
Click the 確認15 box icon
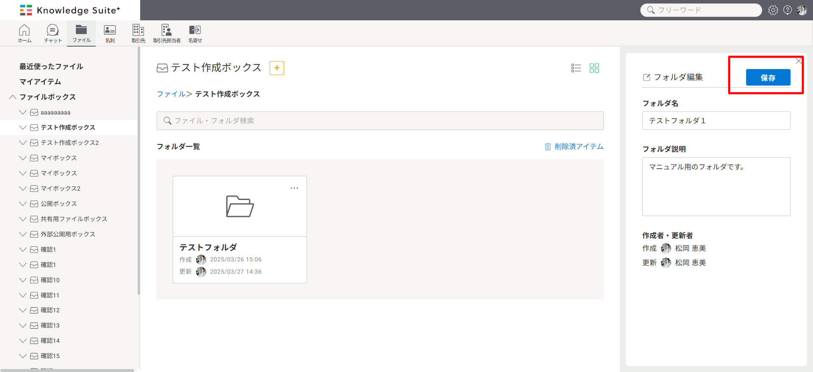(34, 356)
